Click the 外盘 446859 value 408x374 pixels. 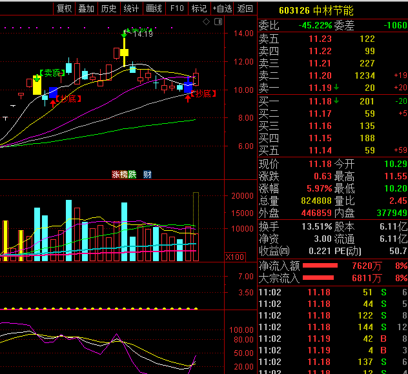[316, 213]
